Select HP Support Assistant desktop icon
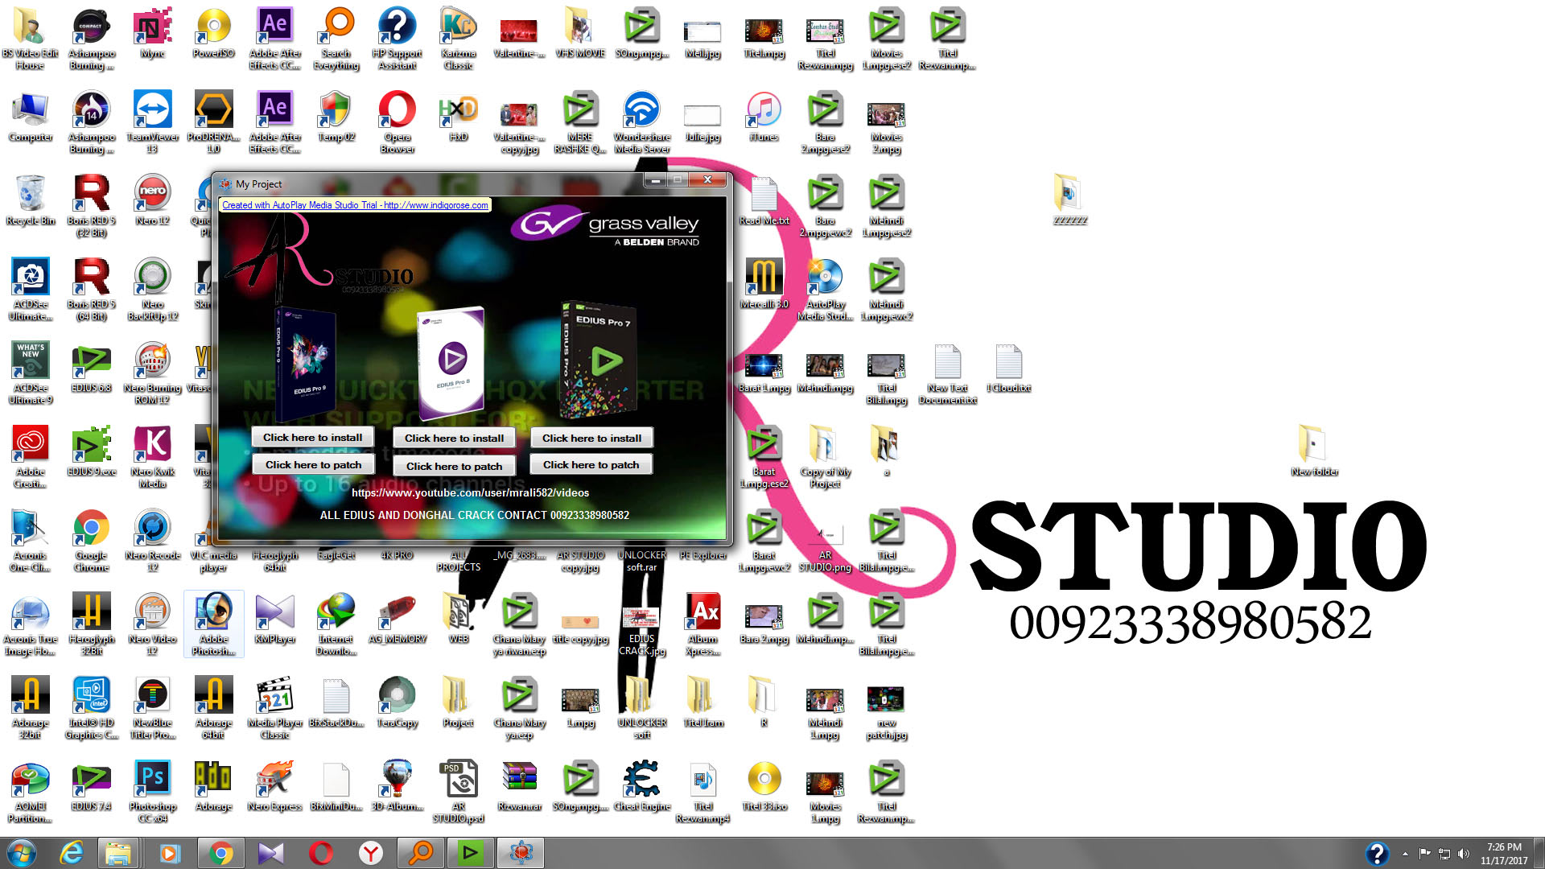 [397, 39]
